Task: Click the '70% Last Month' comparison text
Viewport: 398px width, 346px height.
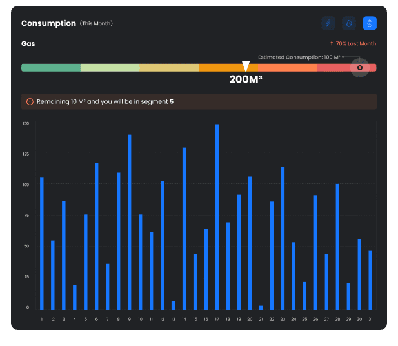Action: click(355, 44)
